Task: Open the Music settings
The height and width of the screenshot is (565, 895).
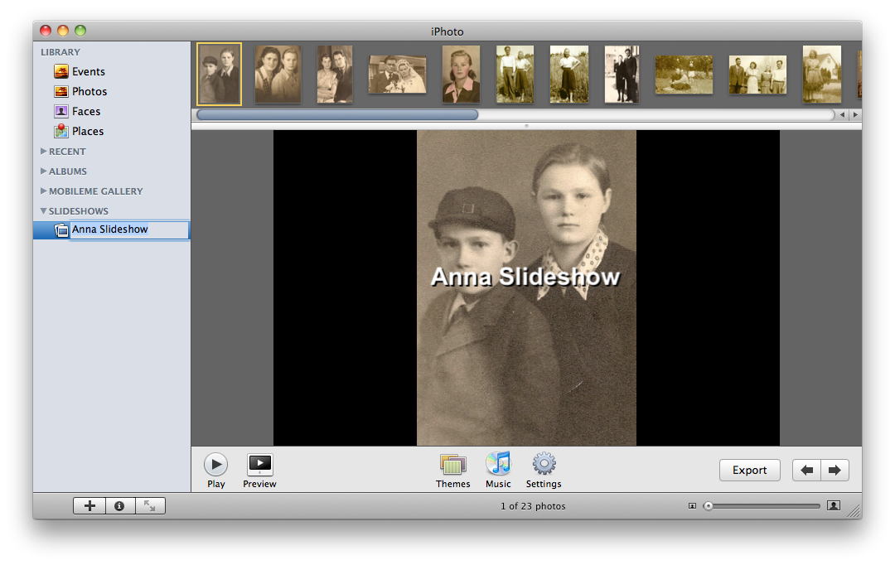Action: (498, 465)
